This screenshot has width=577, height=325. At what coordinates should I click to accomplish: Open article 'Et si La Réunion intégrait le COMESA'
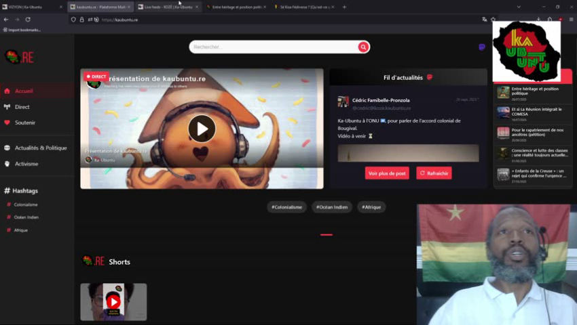535,111
